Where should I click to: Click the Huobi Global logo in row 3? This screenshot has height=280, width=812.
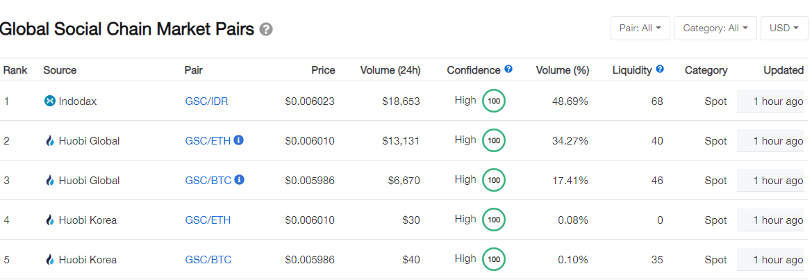[x=50, y=180]
